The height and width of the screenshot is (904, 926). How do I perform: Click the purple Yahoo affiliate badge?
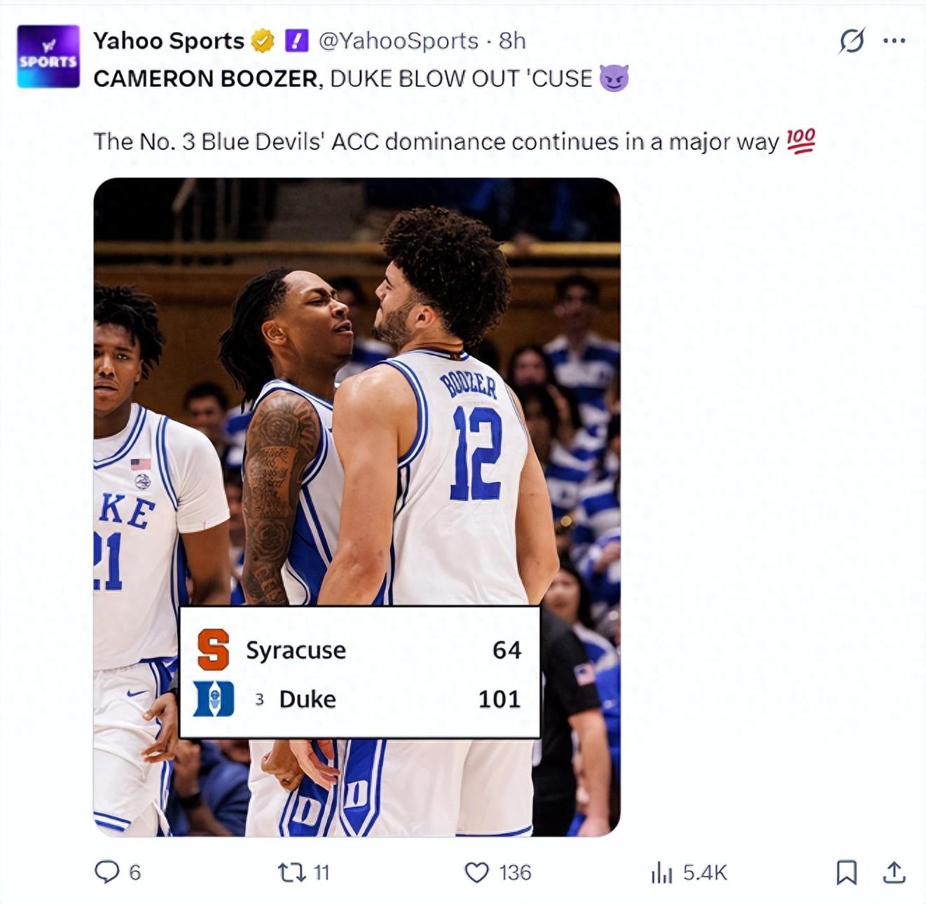[297, 41]
